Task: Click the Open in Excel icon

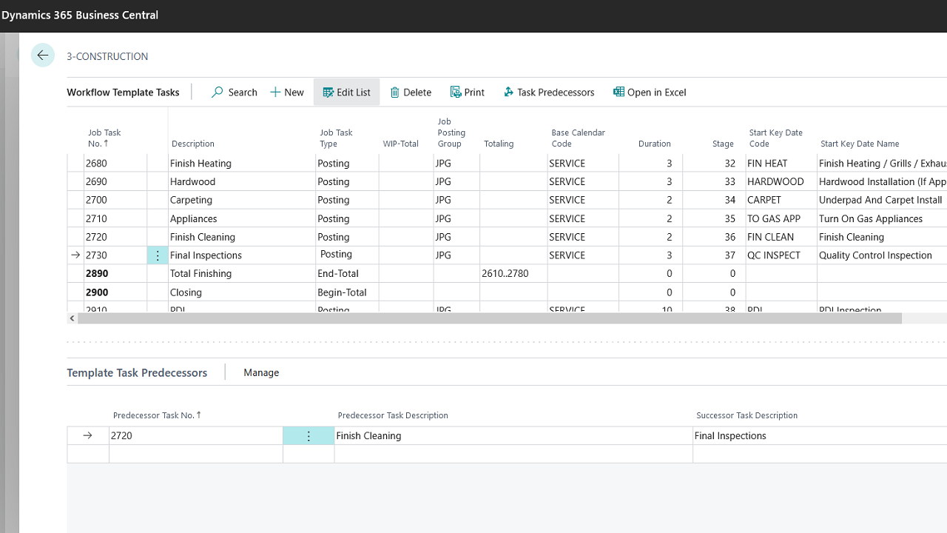Action: (619, 92)
